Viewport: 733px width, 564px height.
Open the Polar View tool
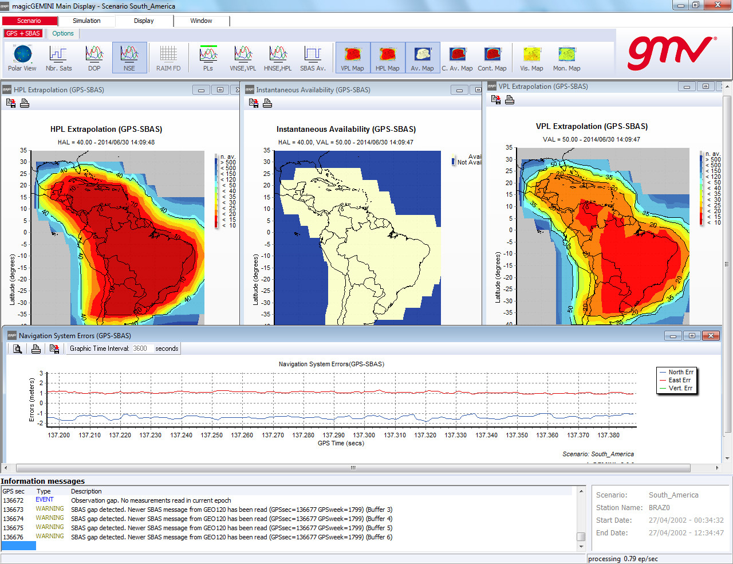tap(22, 58)
